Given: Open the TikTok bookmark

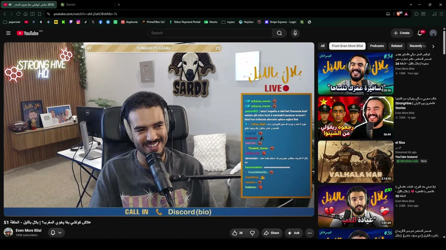Looking at the screenshot, I should pyautogui.click(x=86, y=22).
